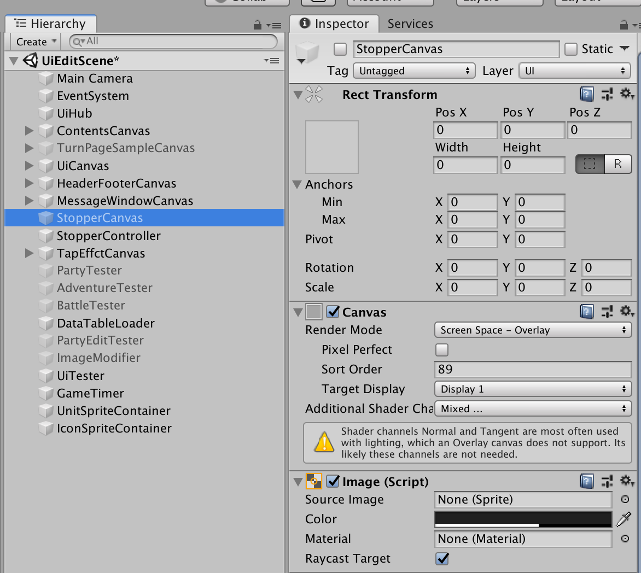Open the Create dropdown in Hierarchy
The height and width of the screenshot is (573, 641).
point(36,42)
